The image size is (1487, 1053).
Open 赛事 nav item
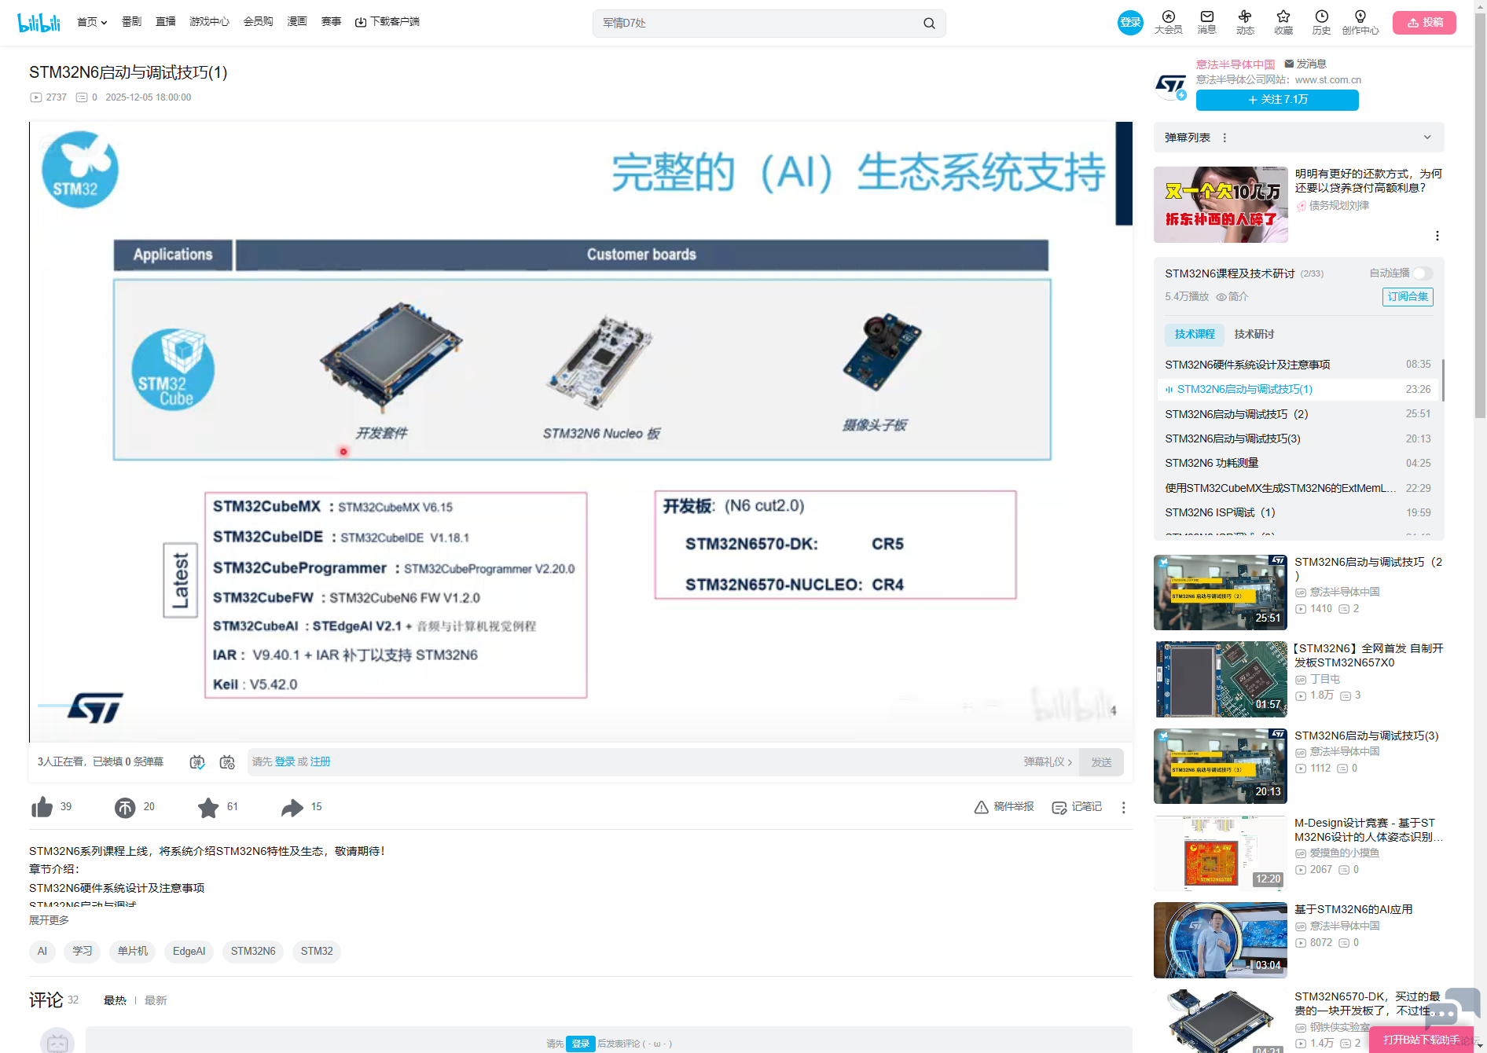tap(331, 22)
